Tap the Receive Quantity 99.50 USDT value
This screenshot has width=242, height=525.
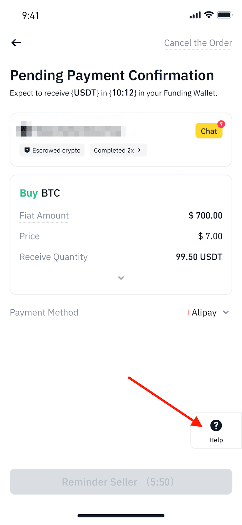coord(199,257)
